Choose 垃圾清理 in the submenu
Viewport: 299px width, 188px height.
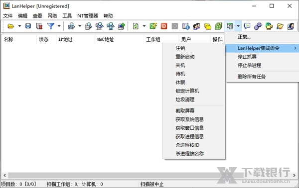pos(194,99)
